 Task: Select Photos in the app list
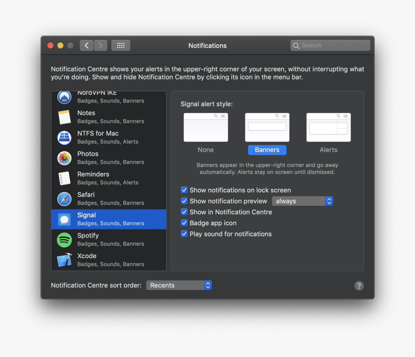(x=109, y=158)
